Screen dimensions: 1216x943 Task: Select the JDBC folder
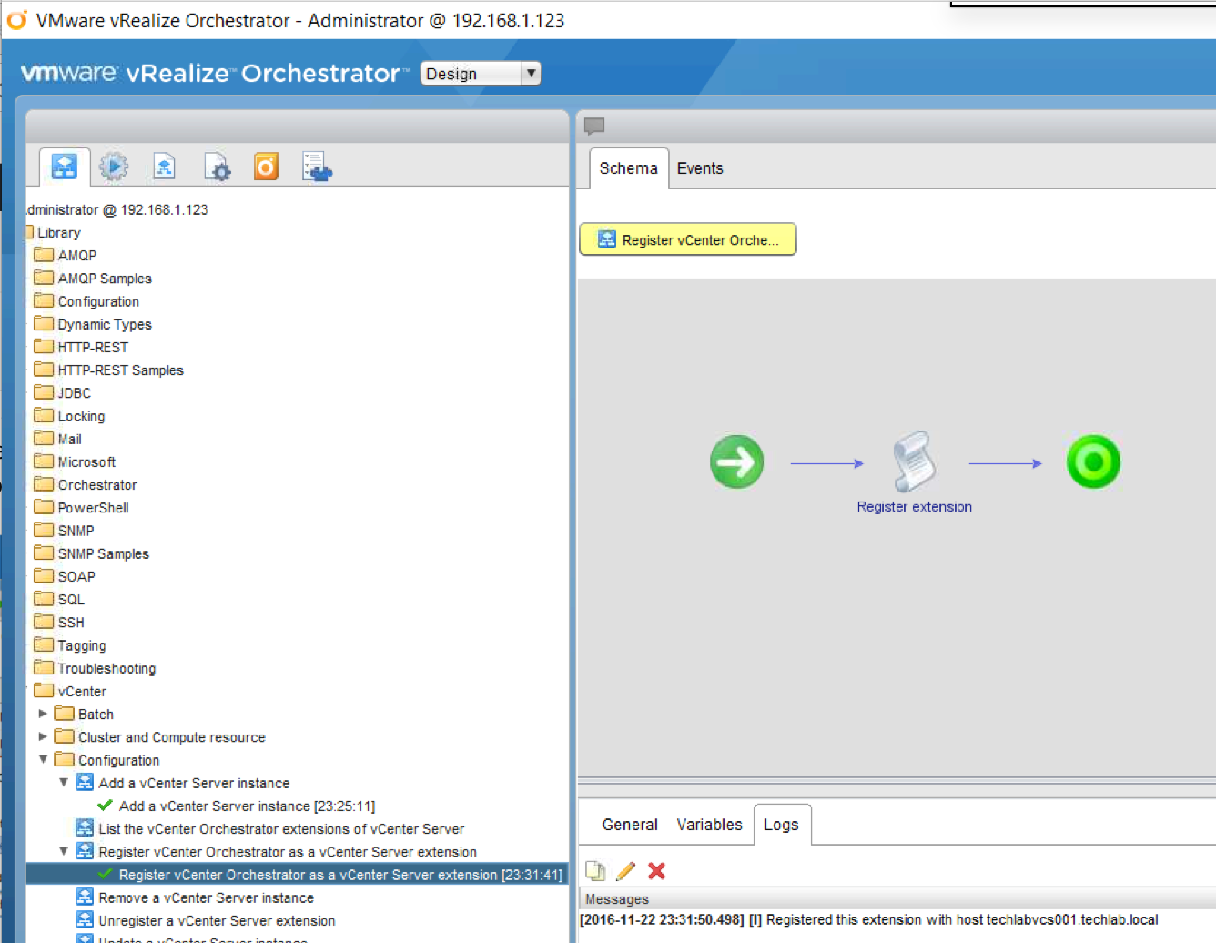74,393
